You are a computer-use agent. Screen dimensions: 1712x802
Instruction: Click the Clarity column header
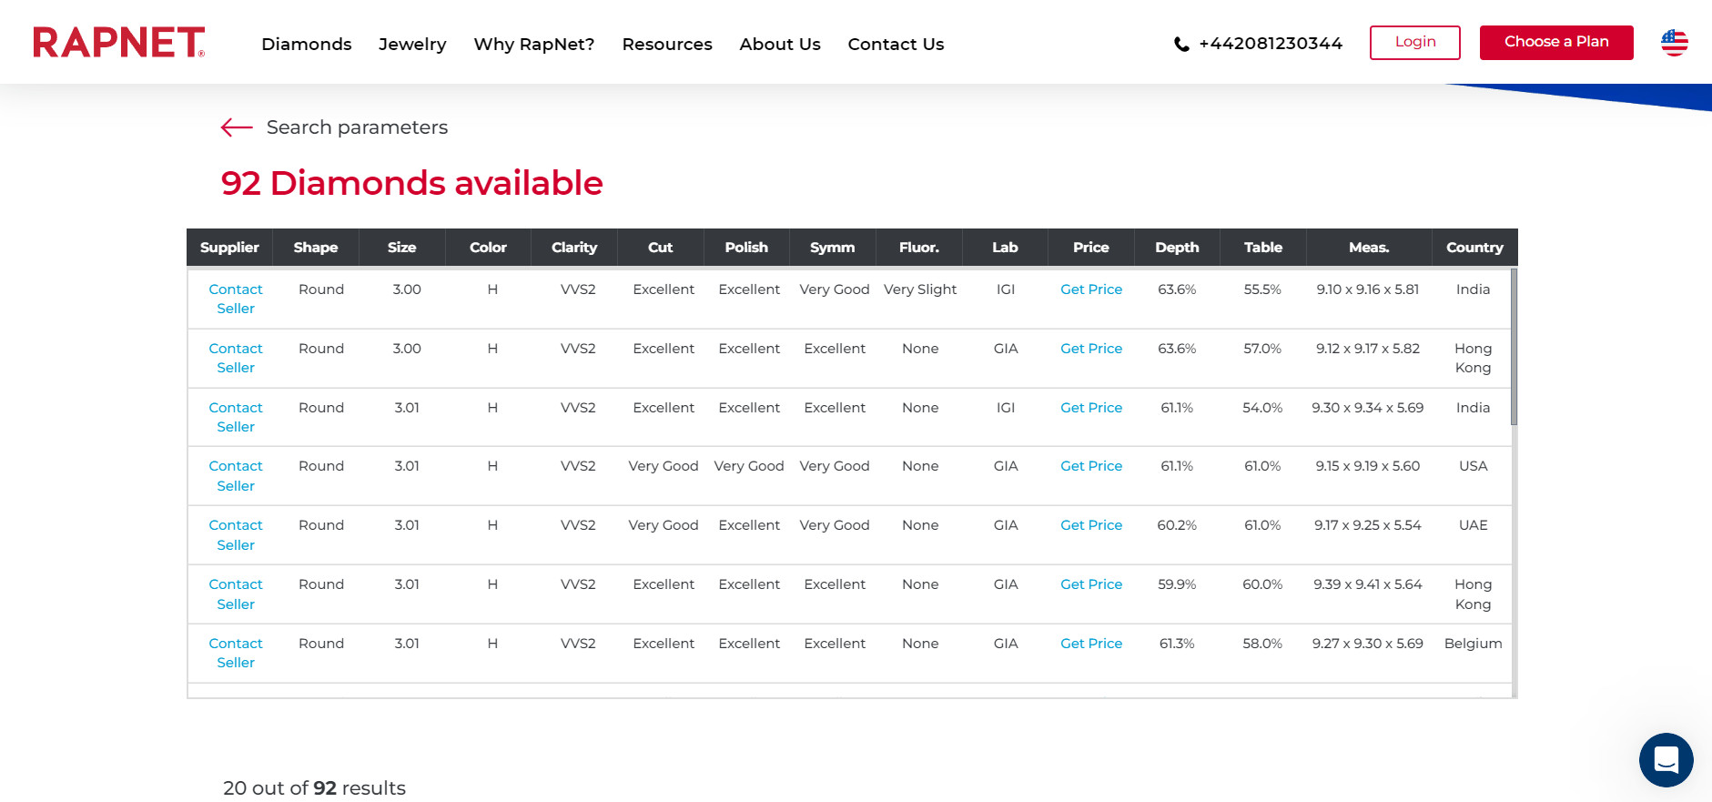click(574, 248)
